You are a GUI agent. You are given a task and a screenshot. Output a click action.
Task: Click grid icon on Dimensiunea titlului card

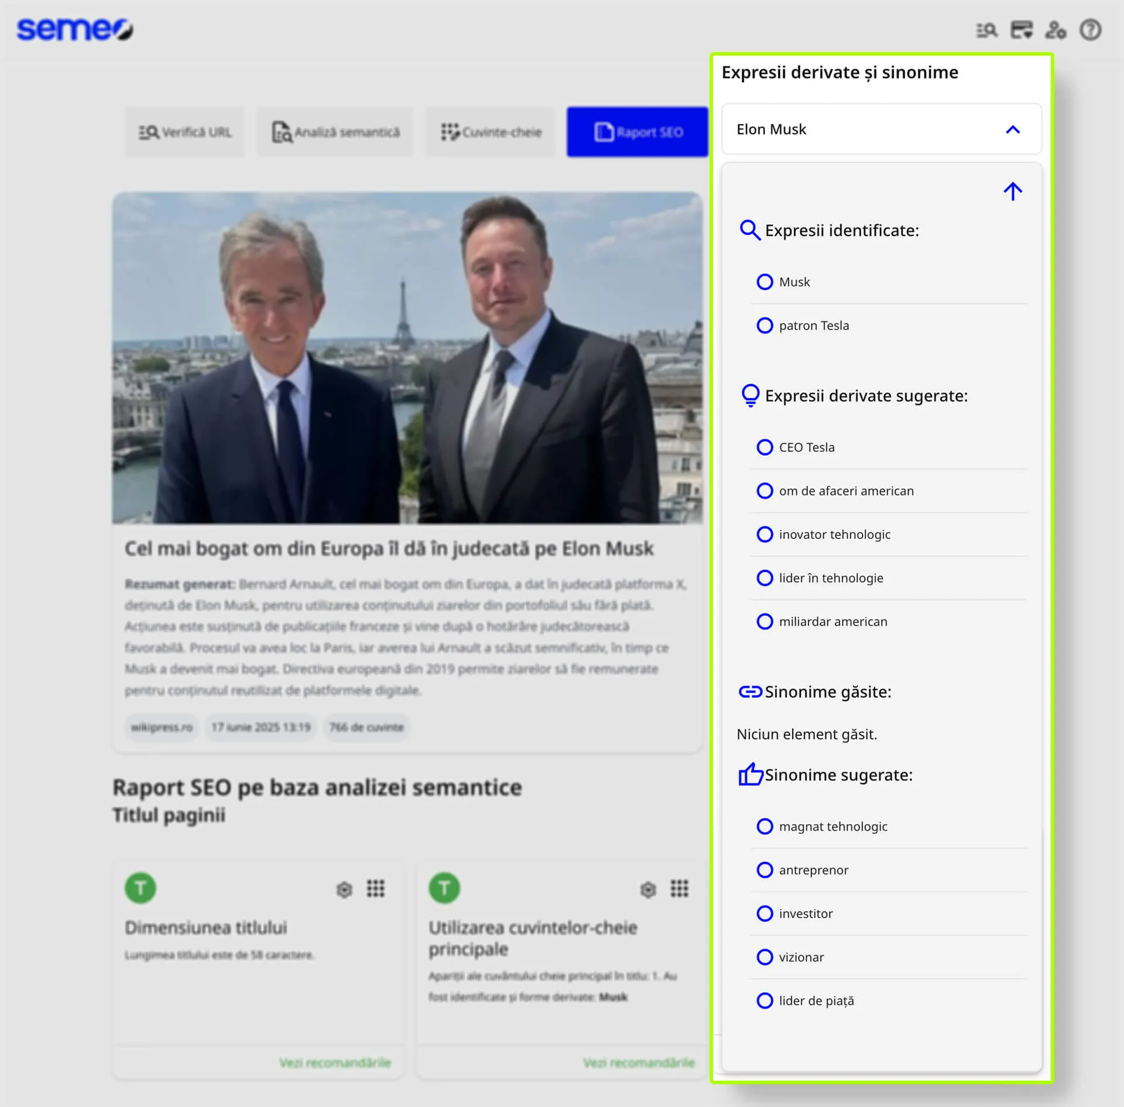point(375,888)
